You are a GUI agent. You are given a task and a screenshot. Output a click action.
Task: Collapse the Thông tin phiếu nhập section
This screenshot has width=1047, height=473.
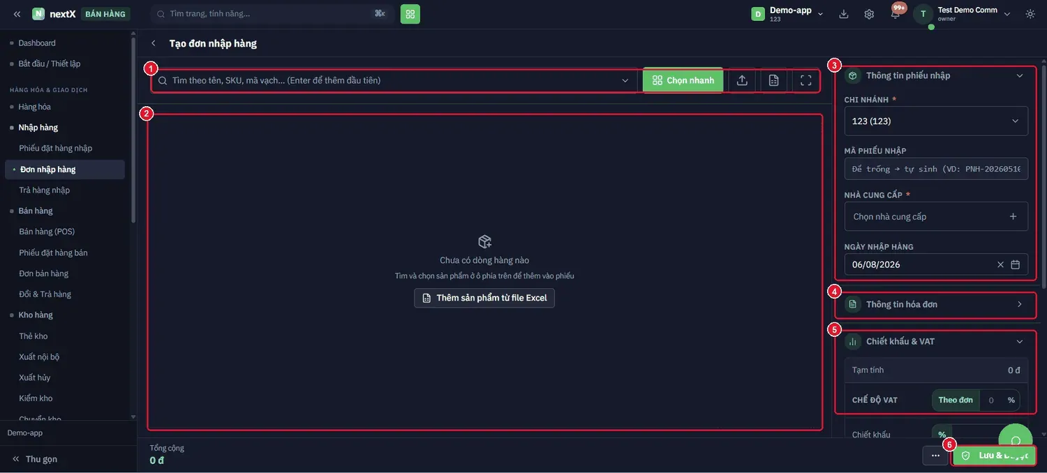point(1020,75)
